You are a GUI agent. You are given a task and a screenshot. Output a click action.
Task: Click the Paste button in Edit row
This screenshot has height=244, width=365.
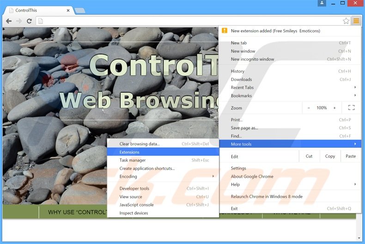[351, 156]
